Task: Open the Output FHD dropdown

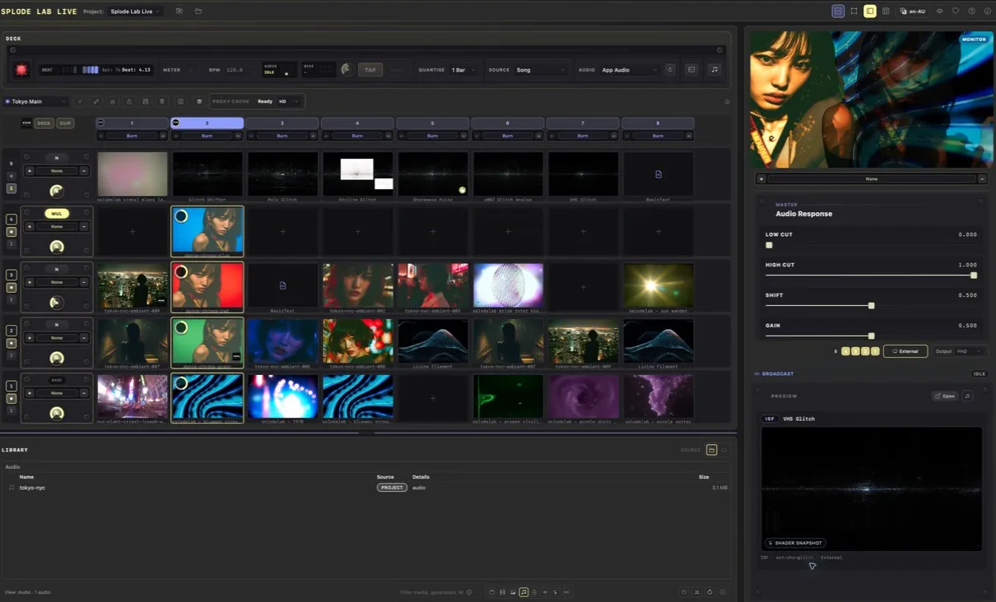Action: click(970, 351)
